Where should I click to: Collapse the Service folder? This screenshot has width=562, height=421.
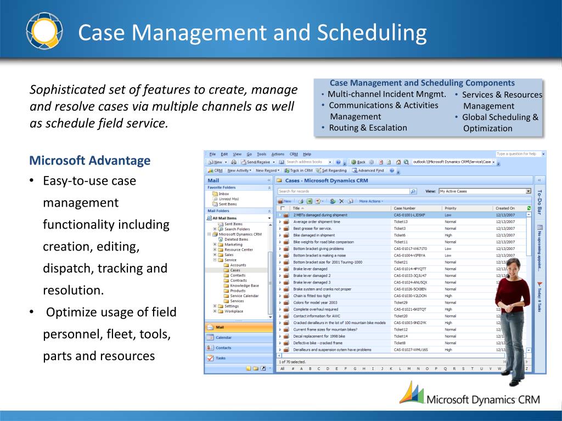tap(215, 260)
